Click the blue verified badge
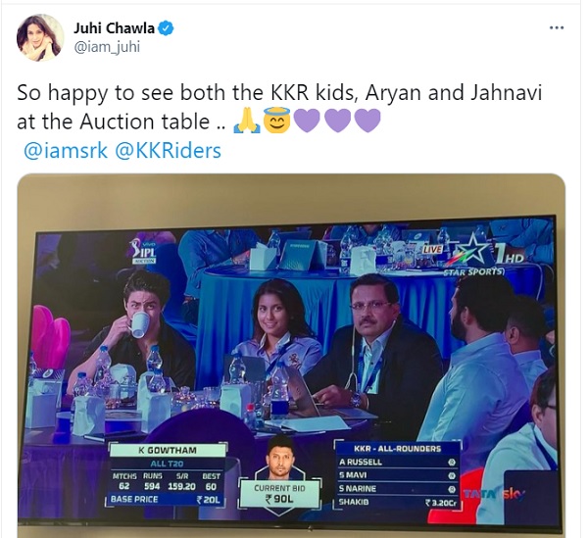 [167, 28]
